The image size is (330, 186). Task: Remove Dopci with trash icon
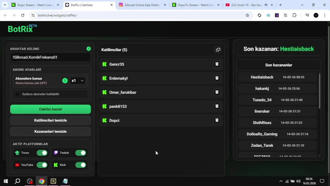pyautogui.click(x=217, y=120)
